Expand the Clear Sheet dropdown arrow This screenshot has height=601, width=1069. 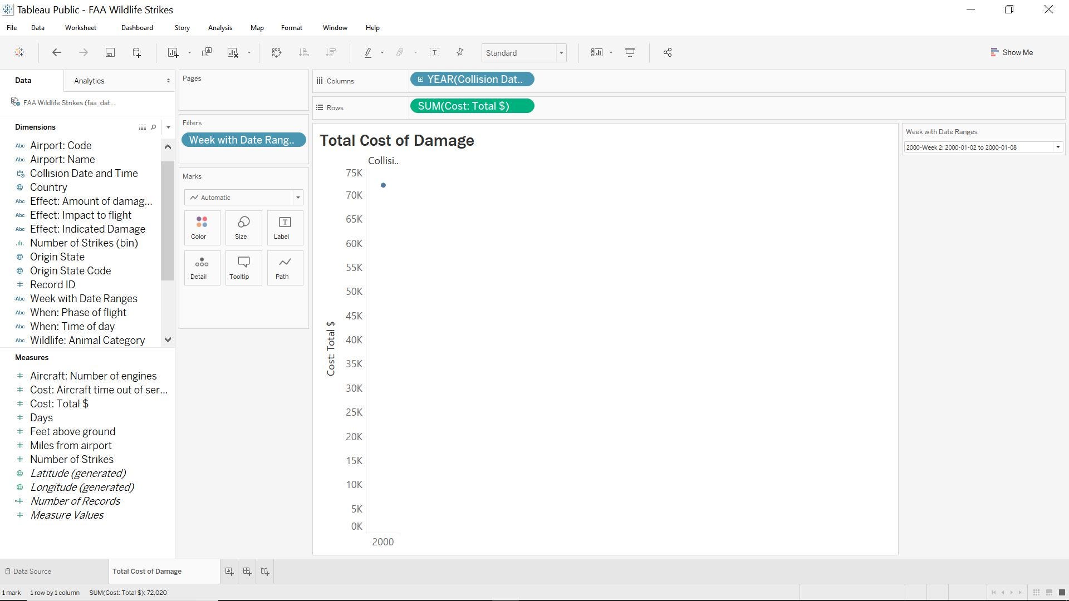pos(249,53)
